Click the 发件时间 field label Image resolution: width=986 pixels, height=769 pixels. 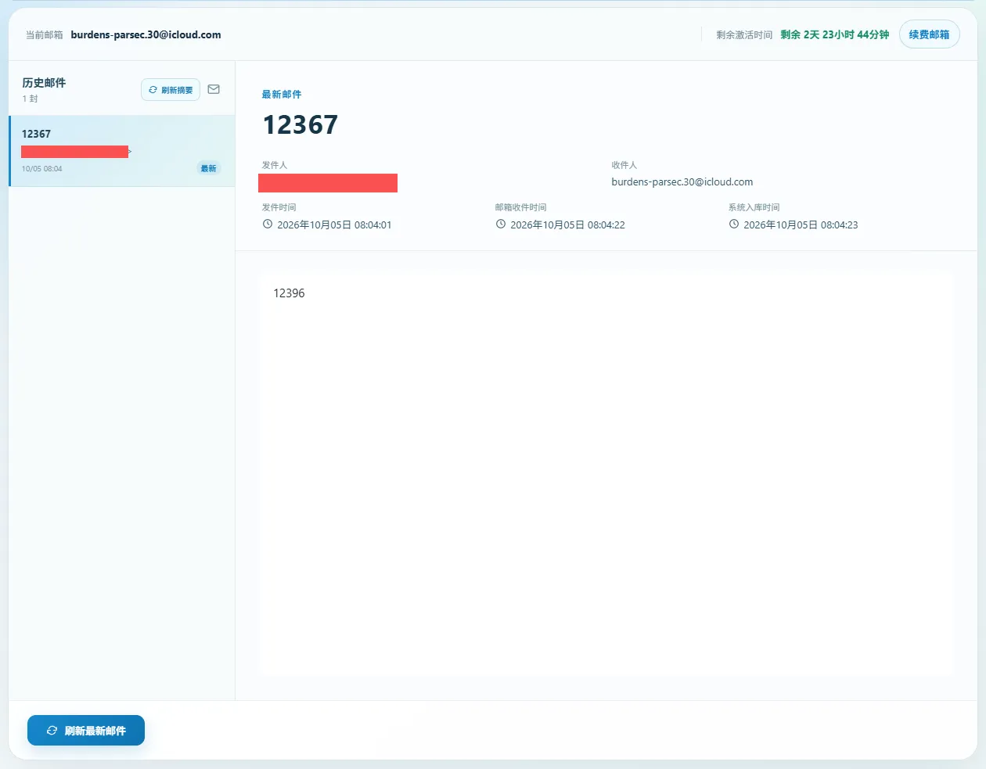tap(279, 207)
